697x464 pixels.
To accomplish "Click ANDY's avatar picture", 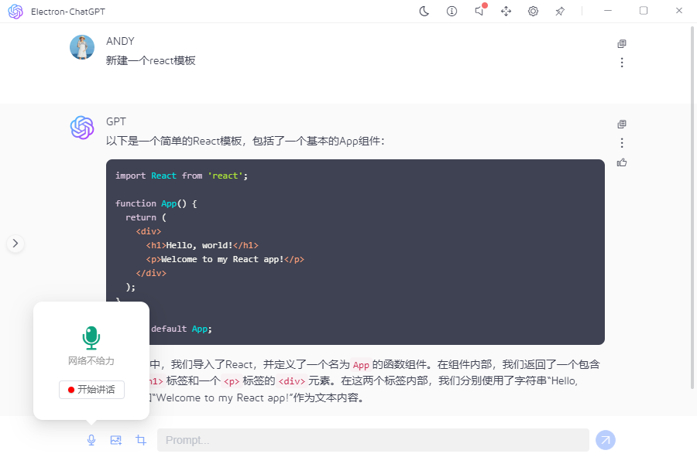I will (x=82, y=47).
